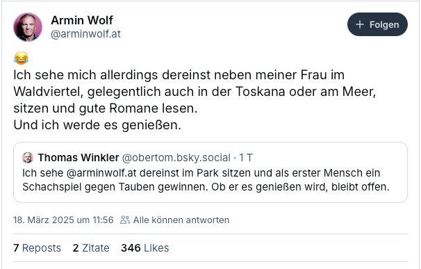The width and height of the screenshot is (421, 269).
Task: Click the @arminwolf.at mention in quoted post
Action: click(x=101, y=173)
